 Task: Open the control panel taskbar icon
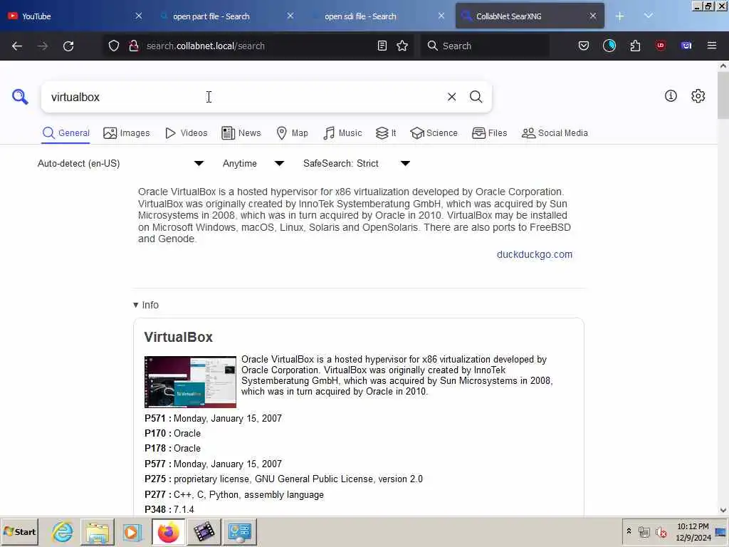coord(239,531)
